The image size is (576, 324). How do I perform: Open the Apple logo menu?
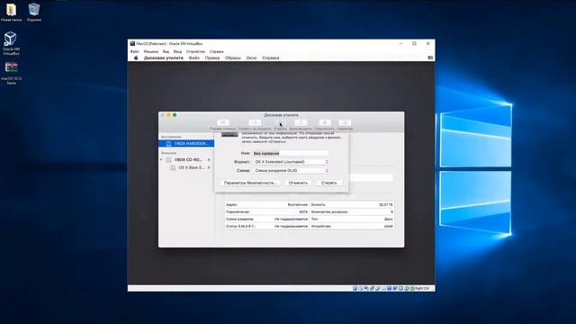[x=136, y=58]
